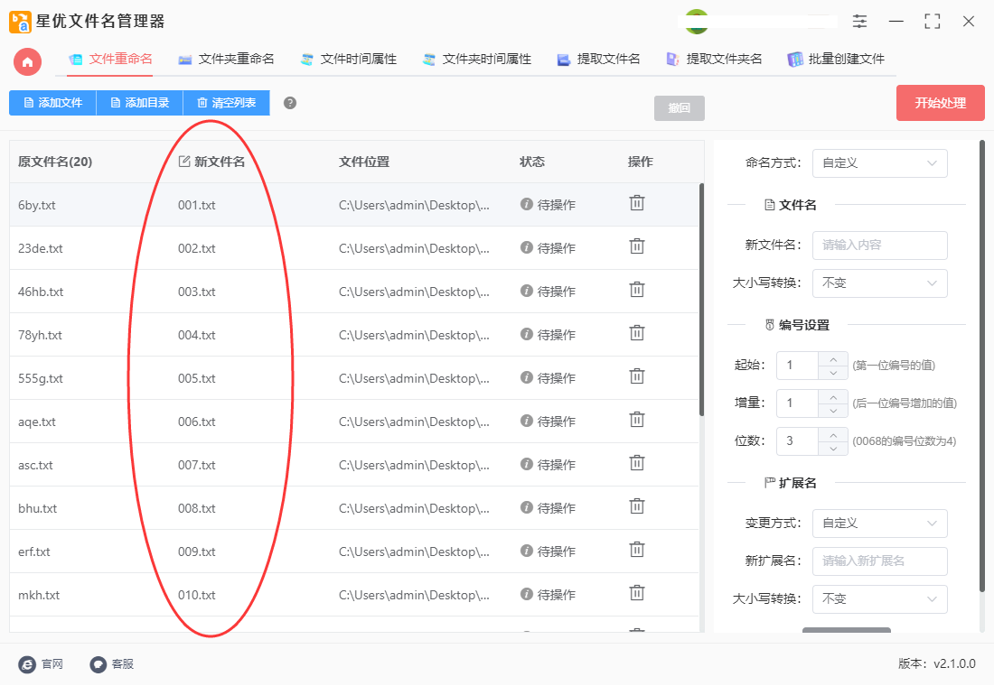This screenshot has height=686, width=994.
Task: Increase the 起始 value with up arrow
Action: 833,358
